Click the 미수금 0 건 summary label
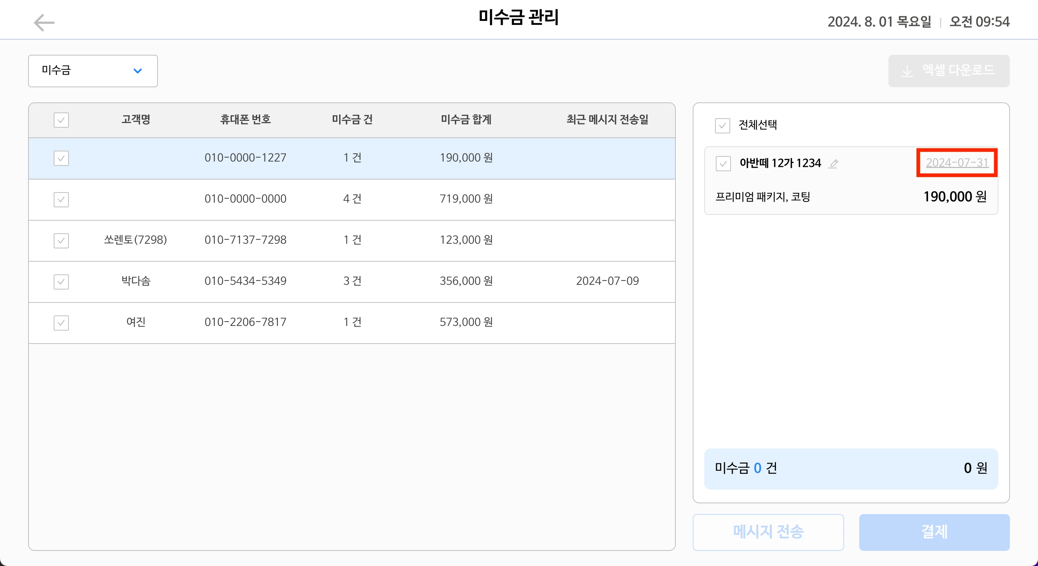The height and width of the screenshot is (566, 1038). [745, 468]
